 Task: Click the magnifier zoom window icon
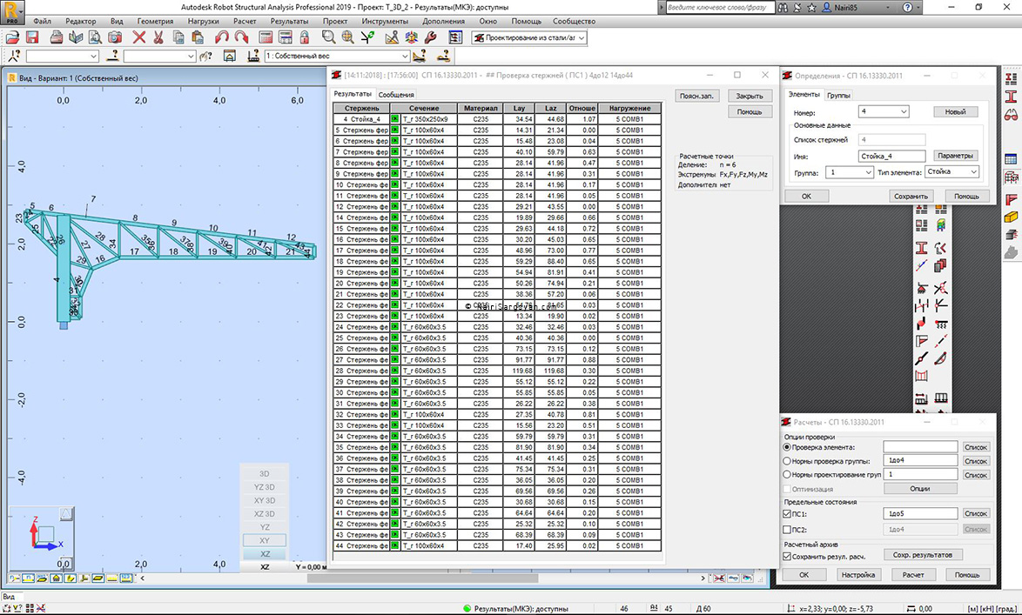coord(328,37)
